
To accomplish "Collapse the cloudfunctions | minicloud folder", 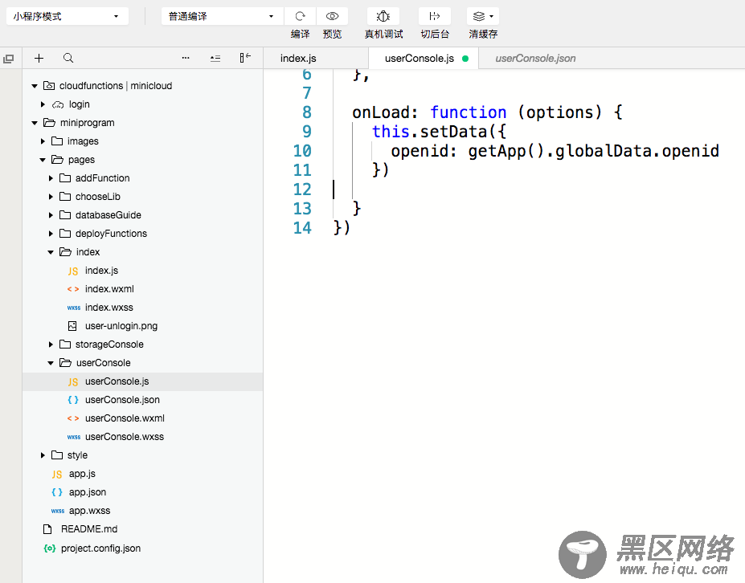I will 35,86.
